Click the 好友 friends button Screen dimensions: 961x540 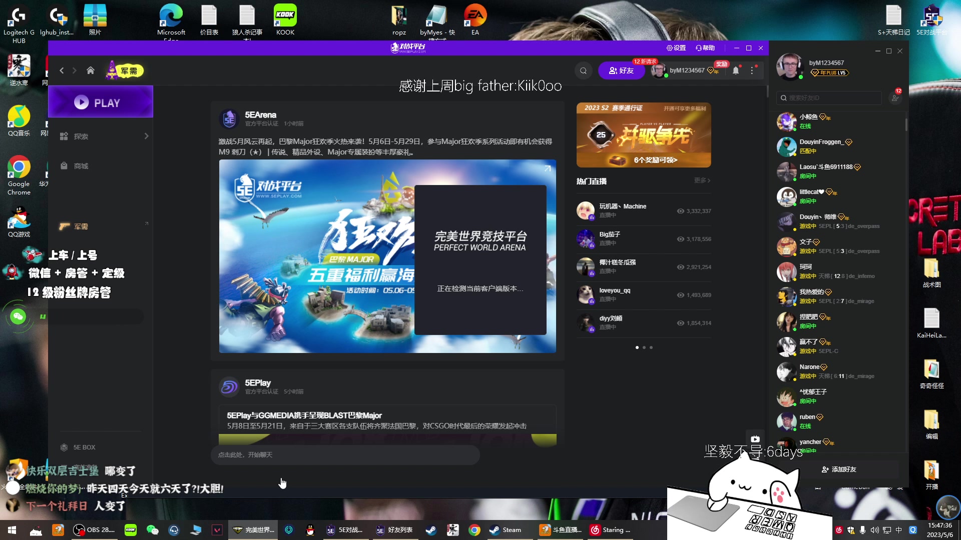621,70
